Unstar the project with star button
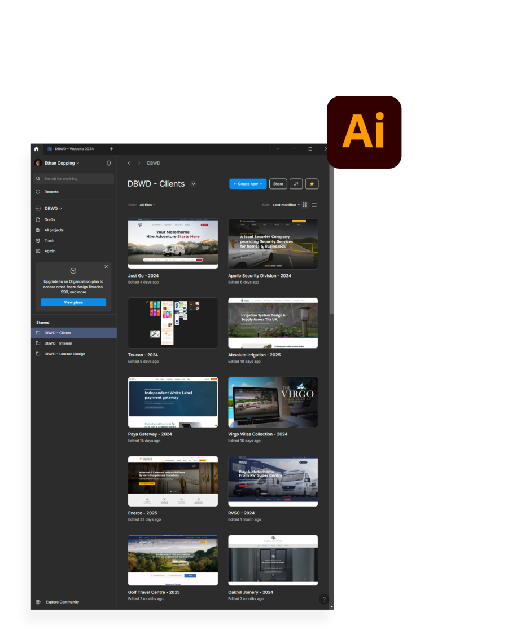This screenshot has height=643, width=508. 312,184
